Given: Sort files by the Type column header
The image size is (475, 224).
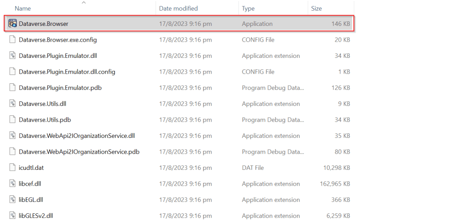Looking at the screenshot, I should click(248, 8).
